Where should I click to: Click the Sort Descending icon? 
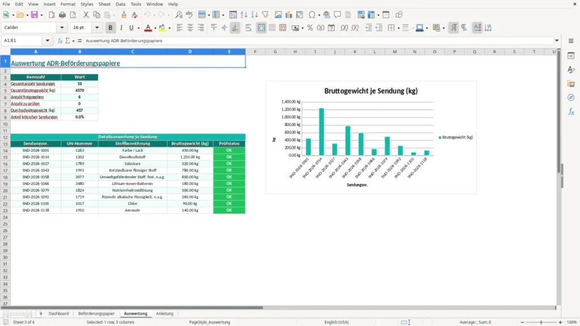click(254, 15)
